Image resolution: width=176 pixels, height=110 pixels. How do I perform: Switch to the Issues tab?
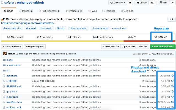click(26, 11)
